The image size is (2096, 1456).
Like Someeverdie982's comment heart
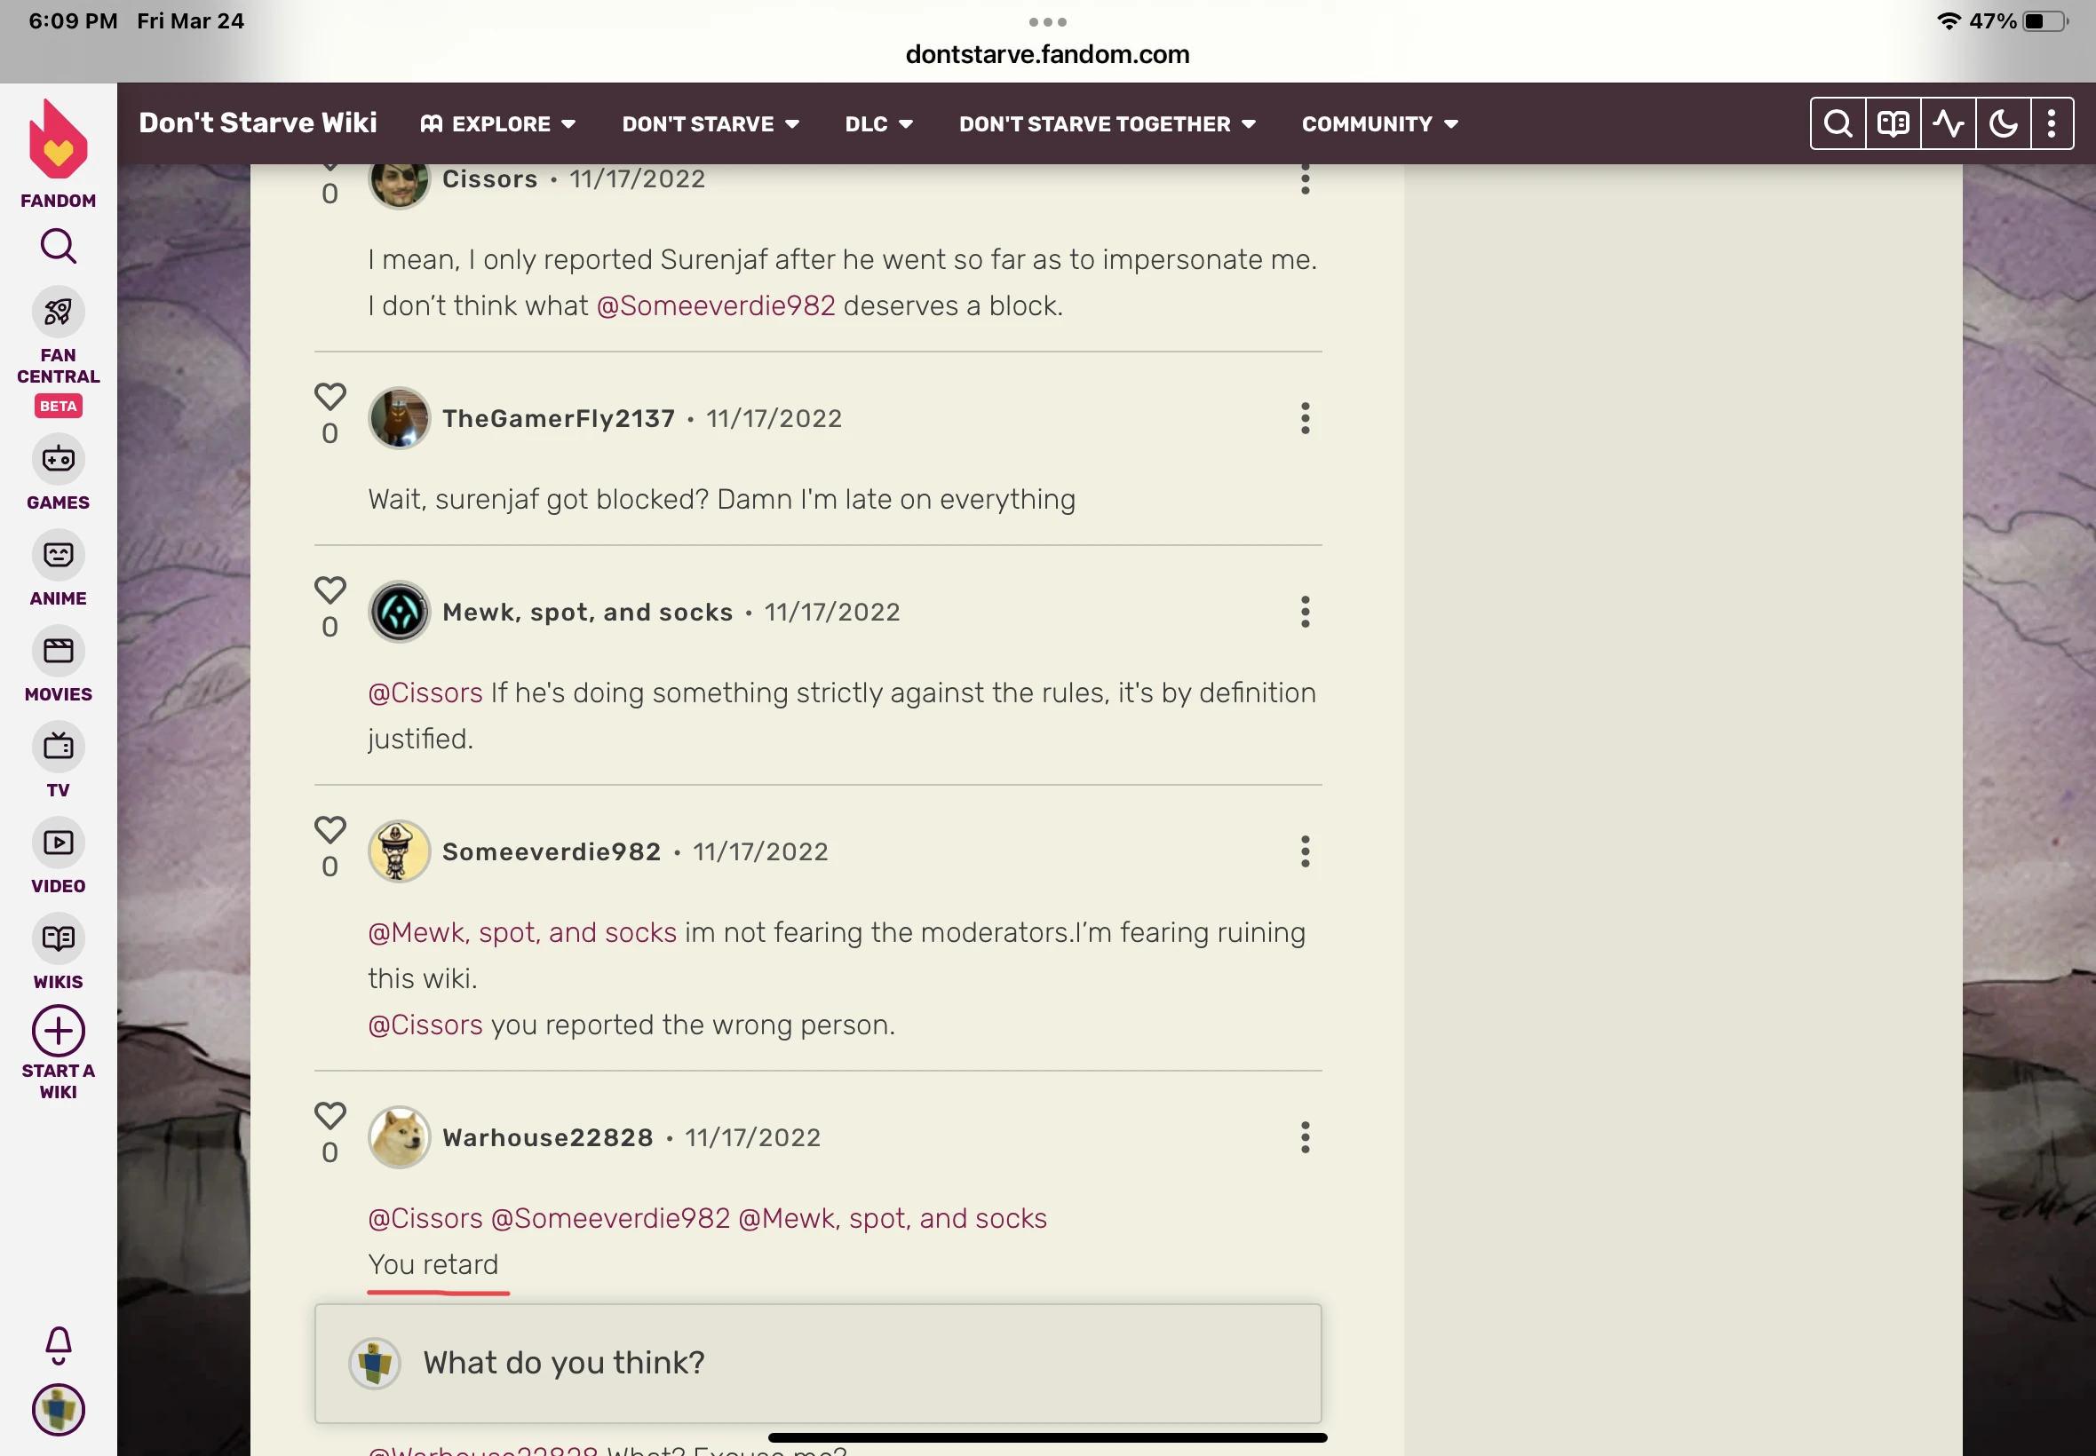point(329,829)
